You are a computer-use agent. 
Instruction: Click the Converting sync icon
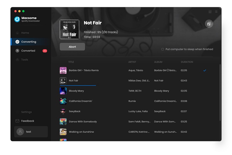pyautogui.click(x=17, y=42)
